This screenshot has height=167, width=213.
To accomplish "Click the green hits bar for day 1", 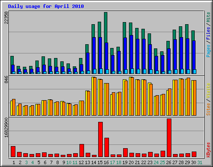I will tap(12, 61).
